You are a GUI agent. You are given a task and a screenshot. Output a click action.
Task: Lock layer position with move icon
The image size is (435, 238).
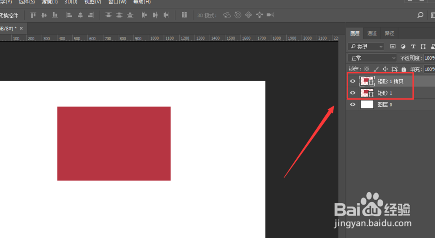tap(385, 69)
